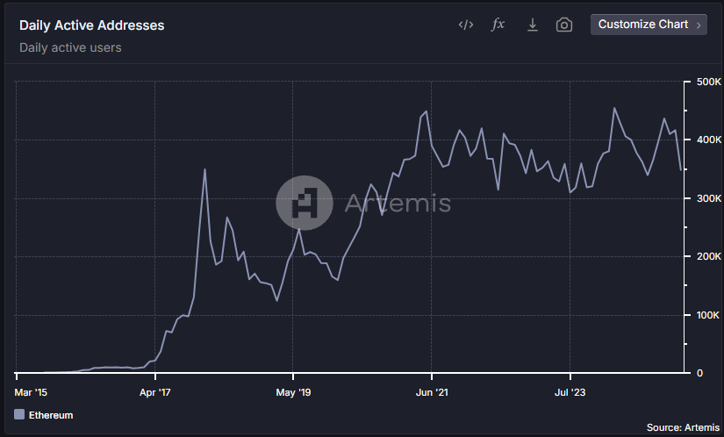
Task: Click the 100K y-axis label
Action: (x=707, y=315)
